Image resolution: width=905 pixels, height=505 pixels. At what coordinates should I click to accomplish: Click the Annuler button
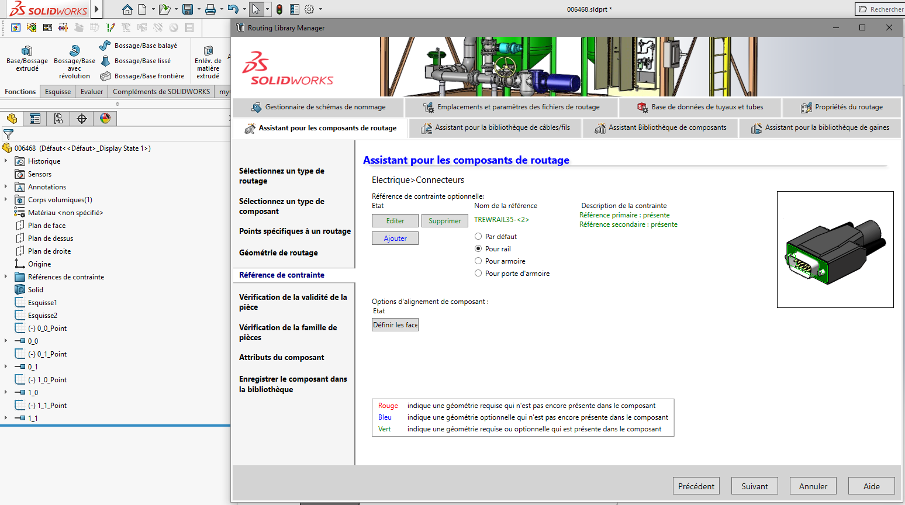(813, 486)
